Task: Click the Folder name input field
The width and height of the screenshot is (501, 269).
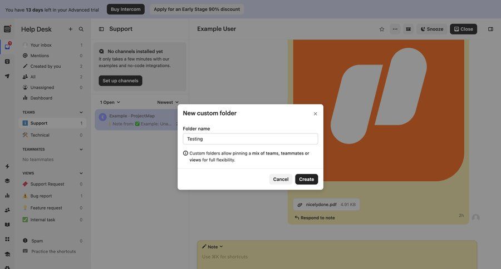Action: click(x=250, y=139)
